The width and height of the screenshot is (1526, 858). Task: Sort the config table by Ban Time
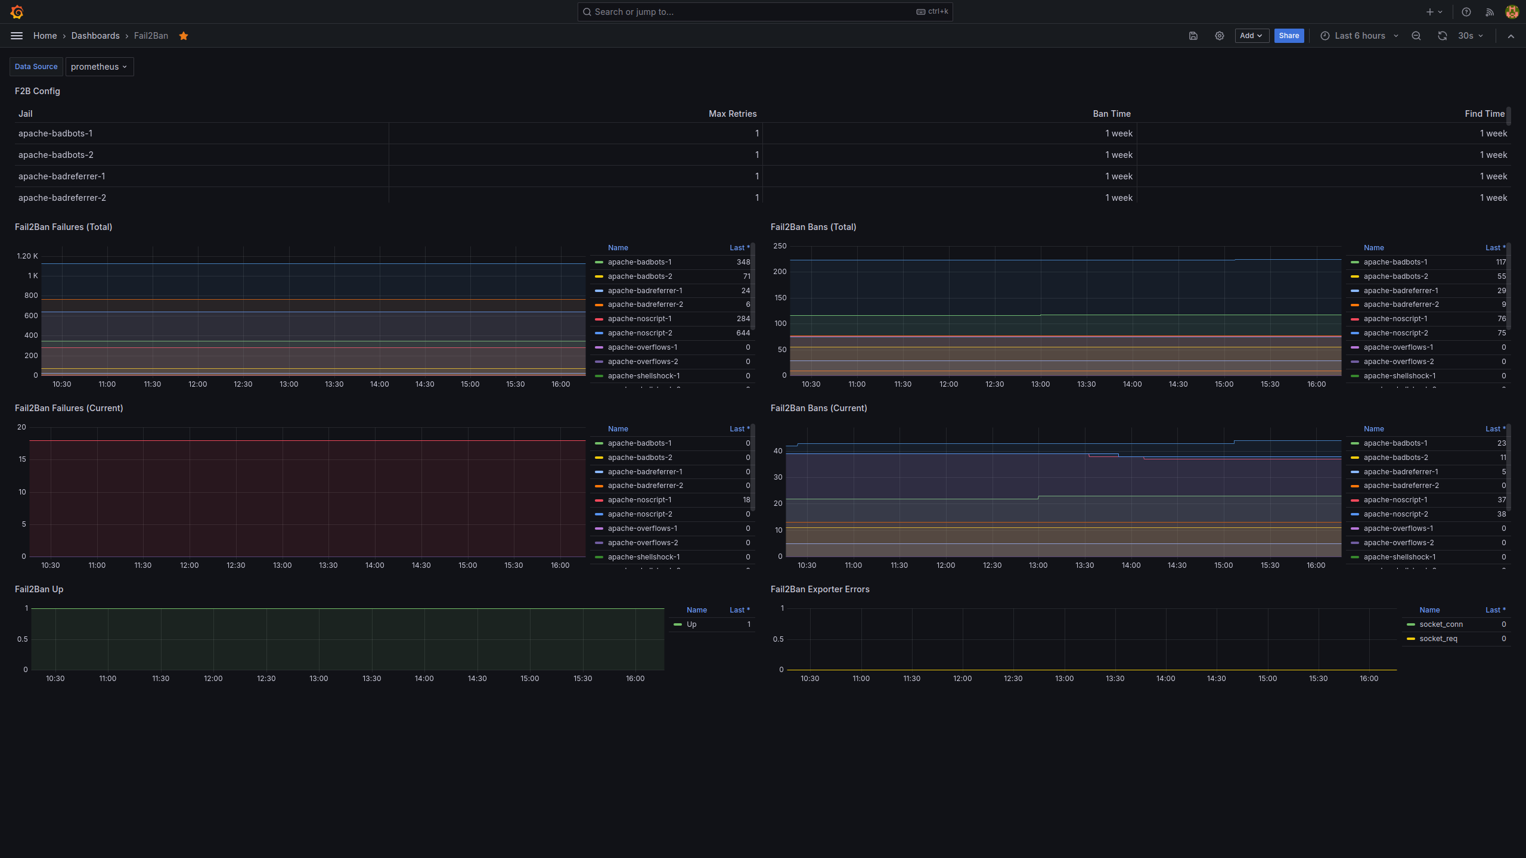pyautogui.click(x=1112, y=114)
